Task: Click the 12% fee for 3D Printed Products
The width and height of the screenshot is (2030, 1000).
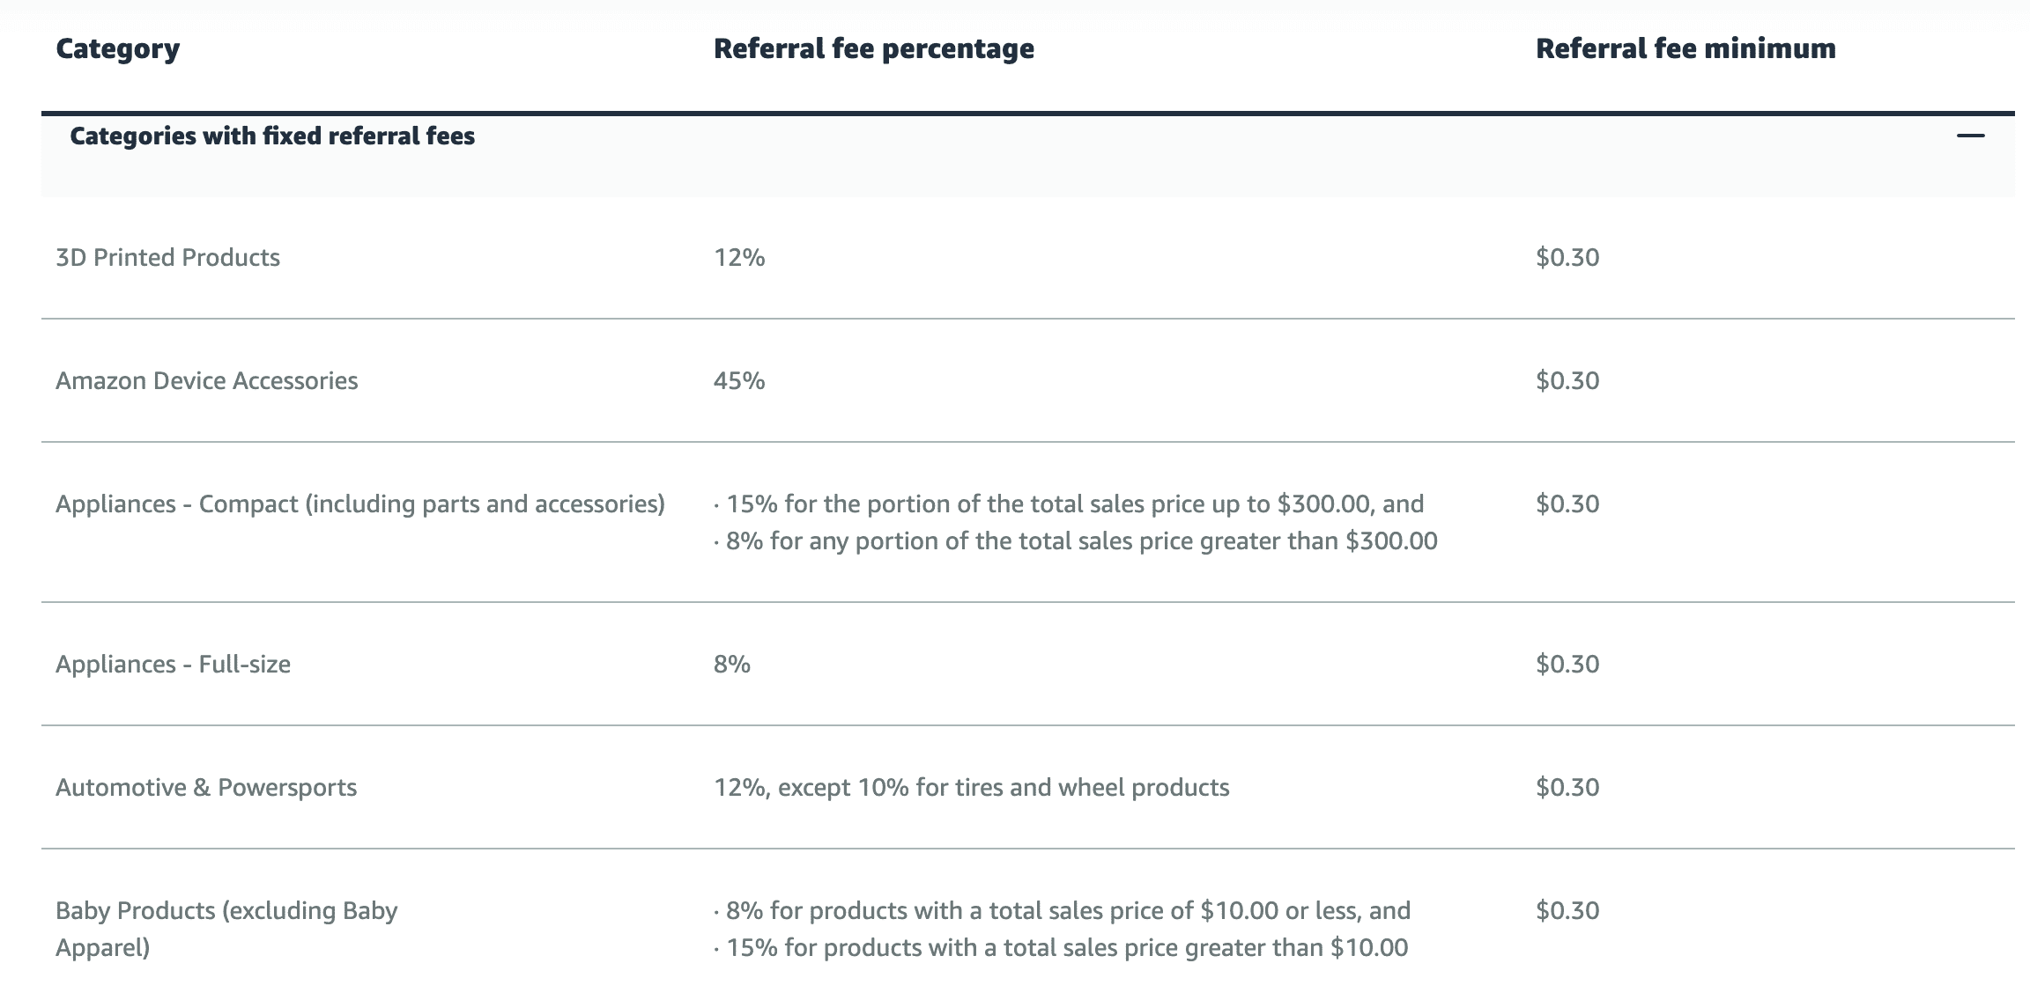Action: [x=739, y=257]
